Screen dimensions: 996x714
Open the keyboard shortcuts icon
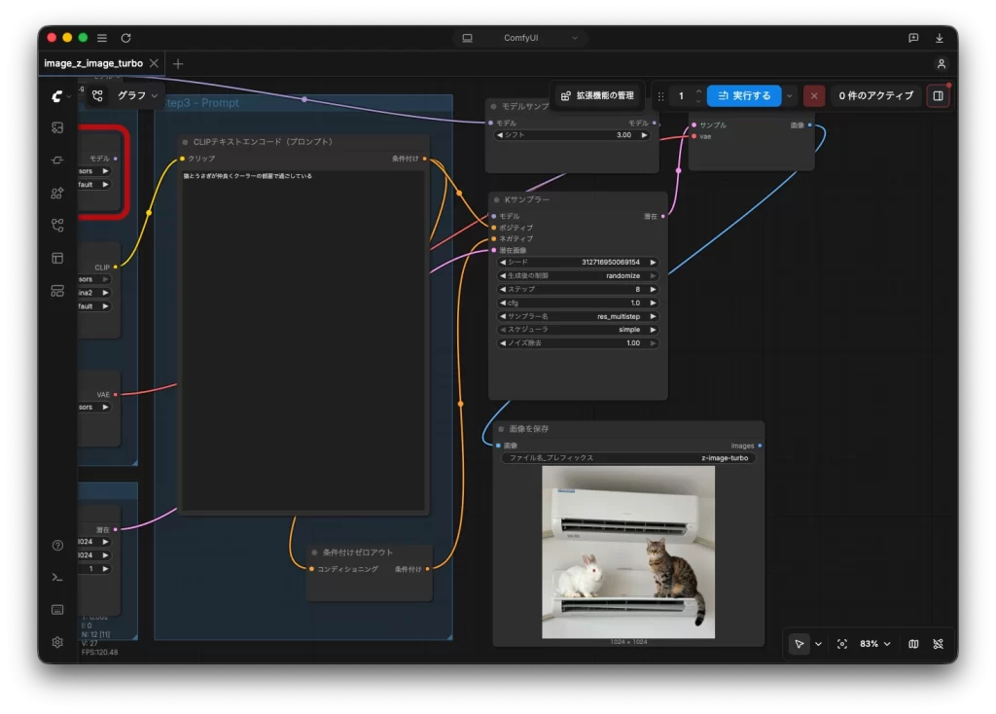click(57, 610)
